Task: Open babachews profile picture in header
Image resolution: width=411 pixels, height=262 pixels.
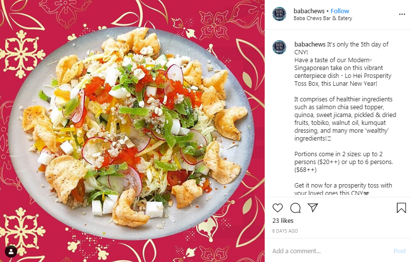Action: (279, 14)
